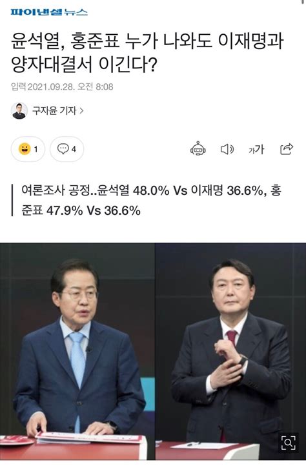The image size is (306, 473).
Task: Open the 구자윤 기자 reporter link
Action: point(54,111)
